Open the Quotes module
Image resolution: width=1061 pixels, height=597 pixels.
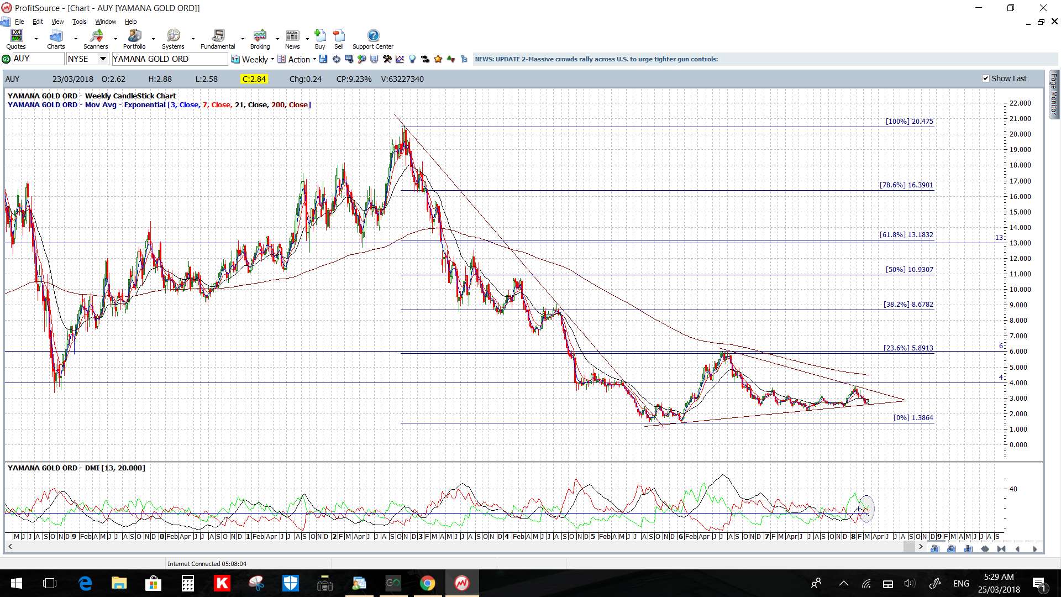point(16,40)
